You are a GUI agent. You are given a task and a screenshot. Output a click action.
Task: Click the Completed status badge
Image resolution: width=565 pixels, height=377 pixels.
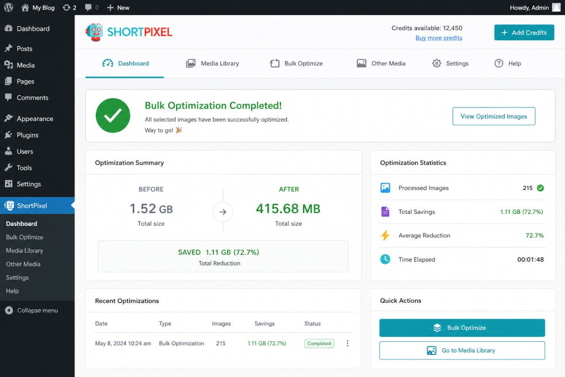coord(319,344)
